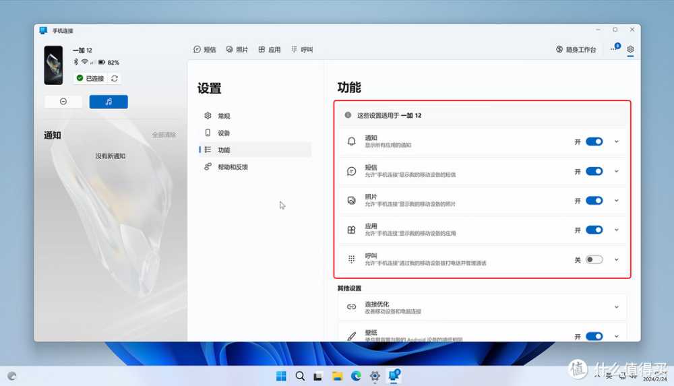Screen dimensions: 674x386
Task: Select 设备 in settings sidebar
Action: point(255,133)
